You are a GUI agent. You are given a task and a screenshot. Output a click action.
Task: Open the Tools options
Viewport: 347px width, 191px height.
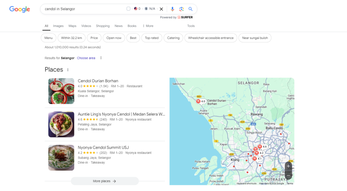click(191, 26)
